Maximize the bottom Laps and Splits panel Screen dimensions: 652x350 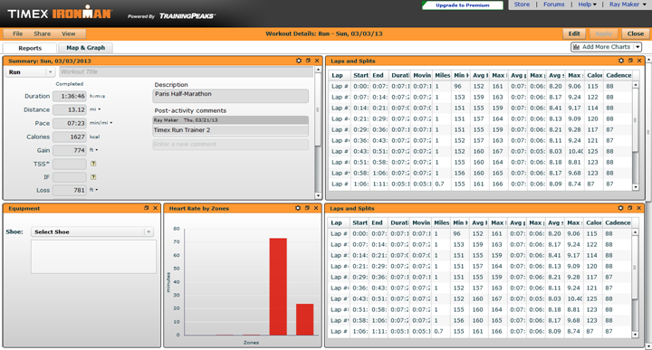(630, 208)
